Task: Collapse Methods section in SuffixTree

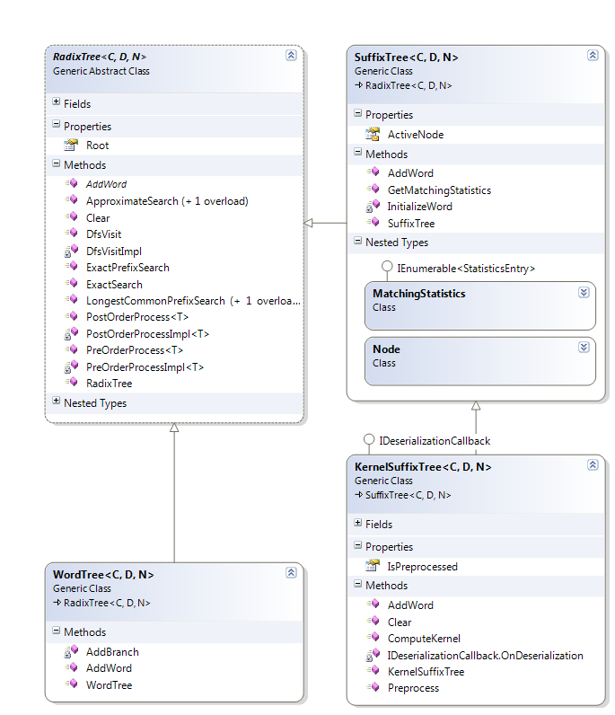Action: tap(358, 152)
